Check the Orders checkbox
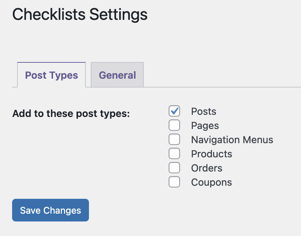Viewport: 301px width, 236px height. pos(174,168)
